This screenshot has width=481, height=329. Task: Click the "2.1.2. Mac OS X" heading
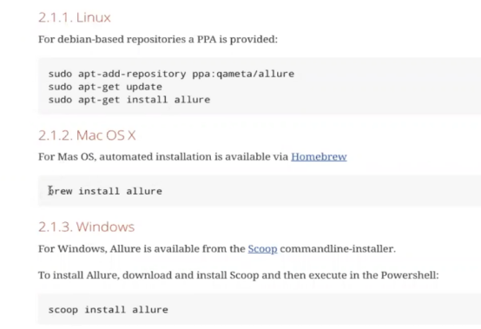[x=87, y=135]
